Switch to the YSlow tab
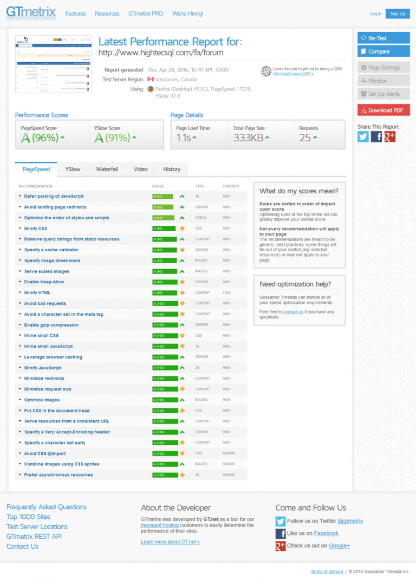This screenshot has height=580, width=416. tap(73, 169)
